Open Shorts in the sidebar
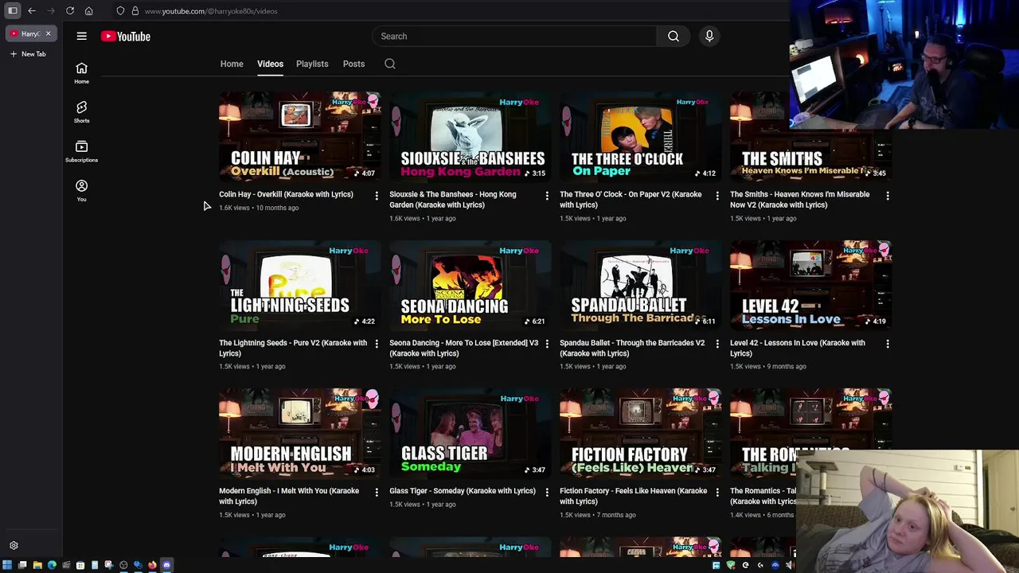 81,112
